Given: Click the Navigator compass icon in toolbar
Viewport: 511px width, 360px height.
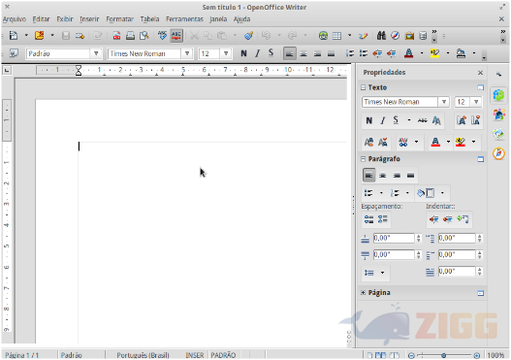Looking at the screenshot, I should click(395, 36).
